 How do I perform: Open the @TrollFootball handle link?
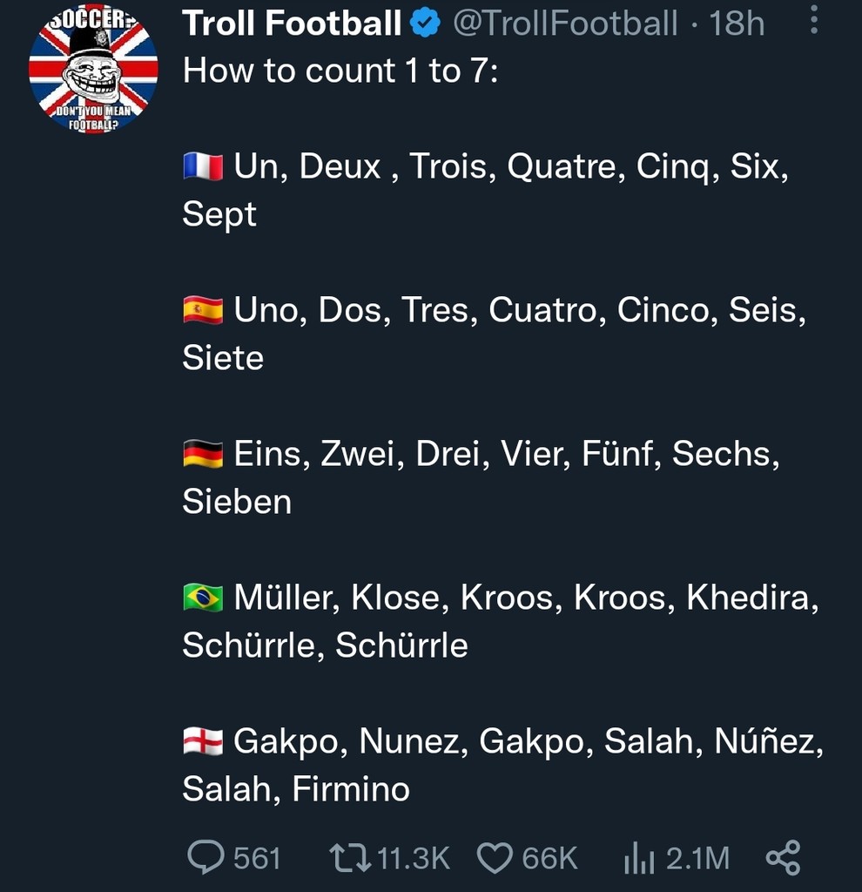point(565,24)
